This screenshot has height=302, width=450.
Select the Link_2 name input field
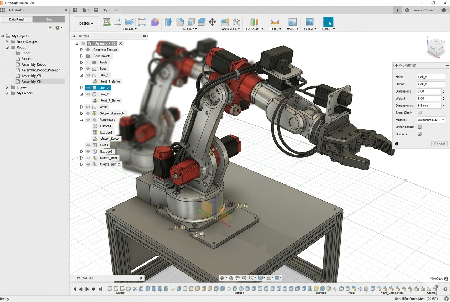(431, 77)
